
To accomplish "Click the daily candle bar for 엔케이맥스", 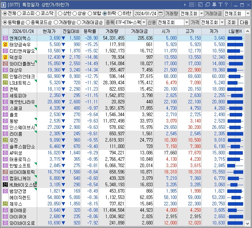I will click(x=235, y=38).
